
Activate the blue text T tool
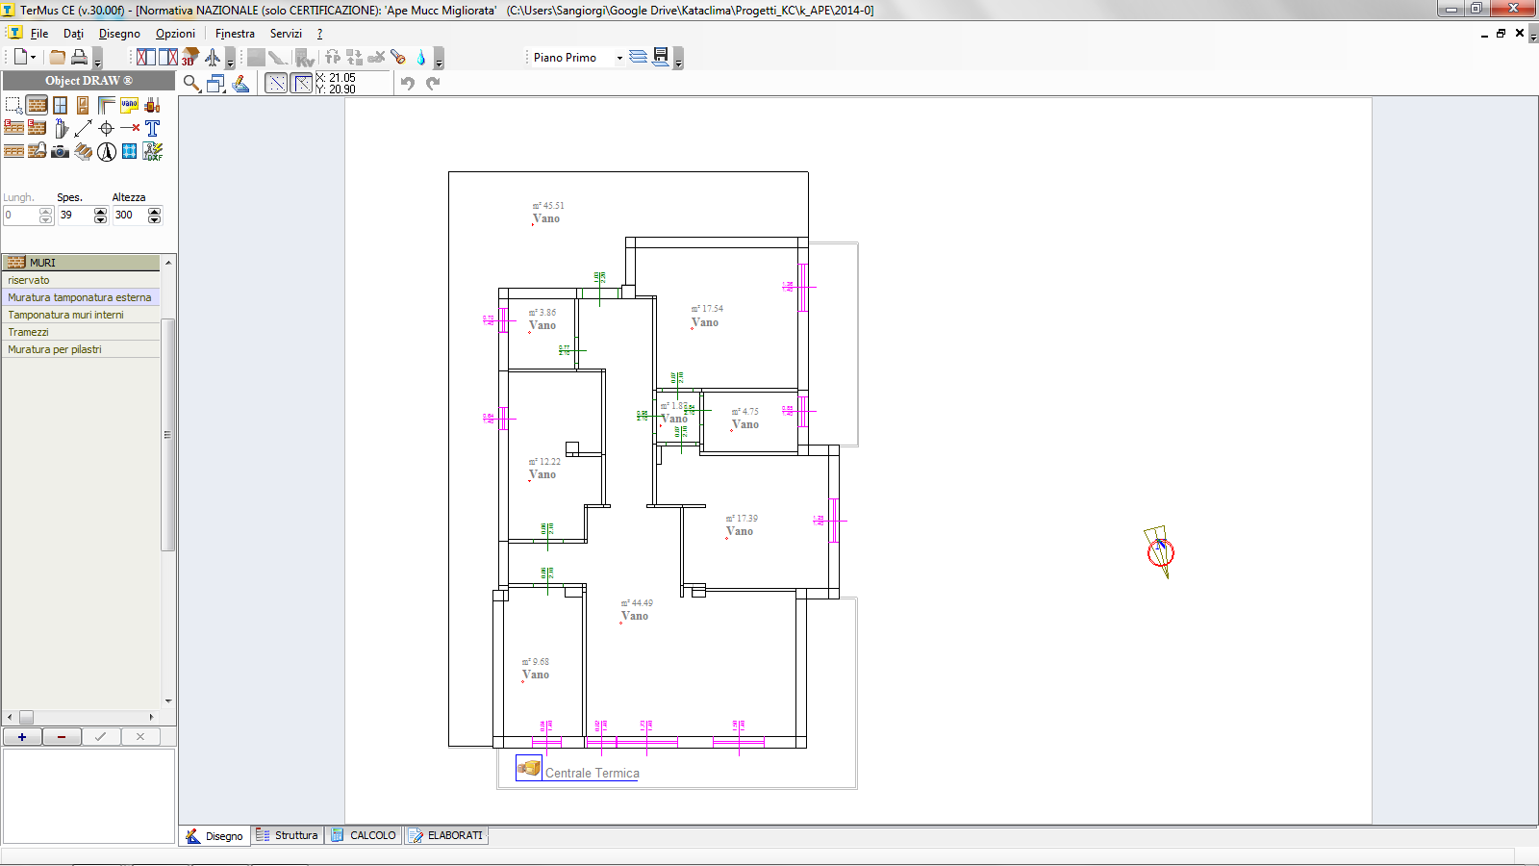pos(152,128)
